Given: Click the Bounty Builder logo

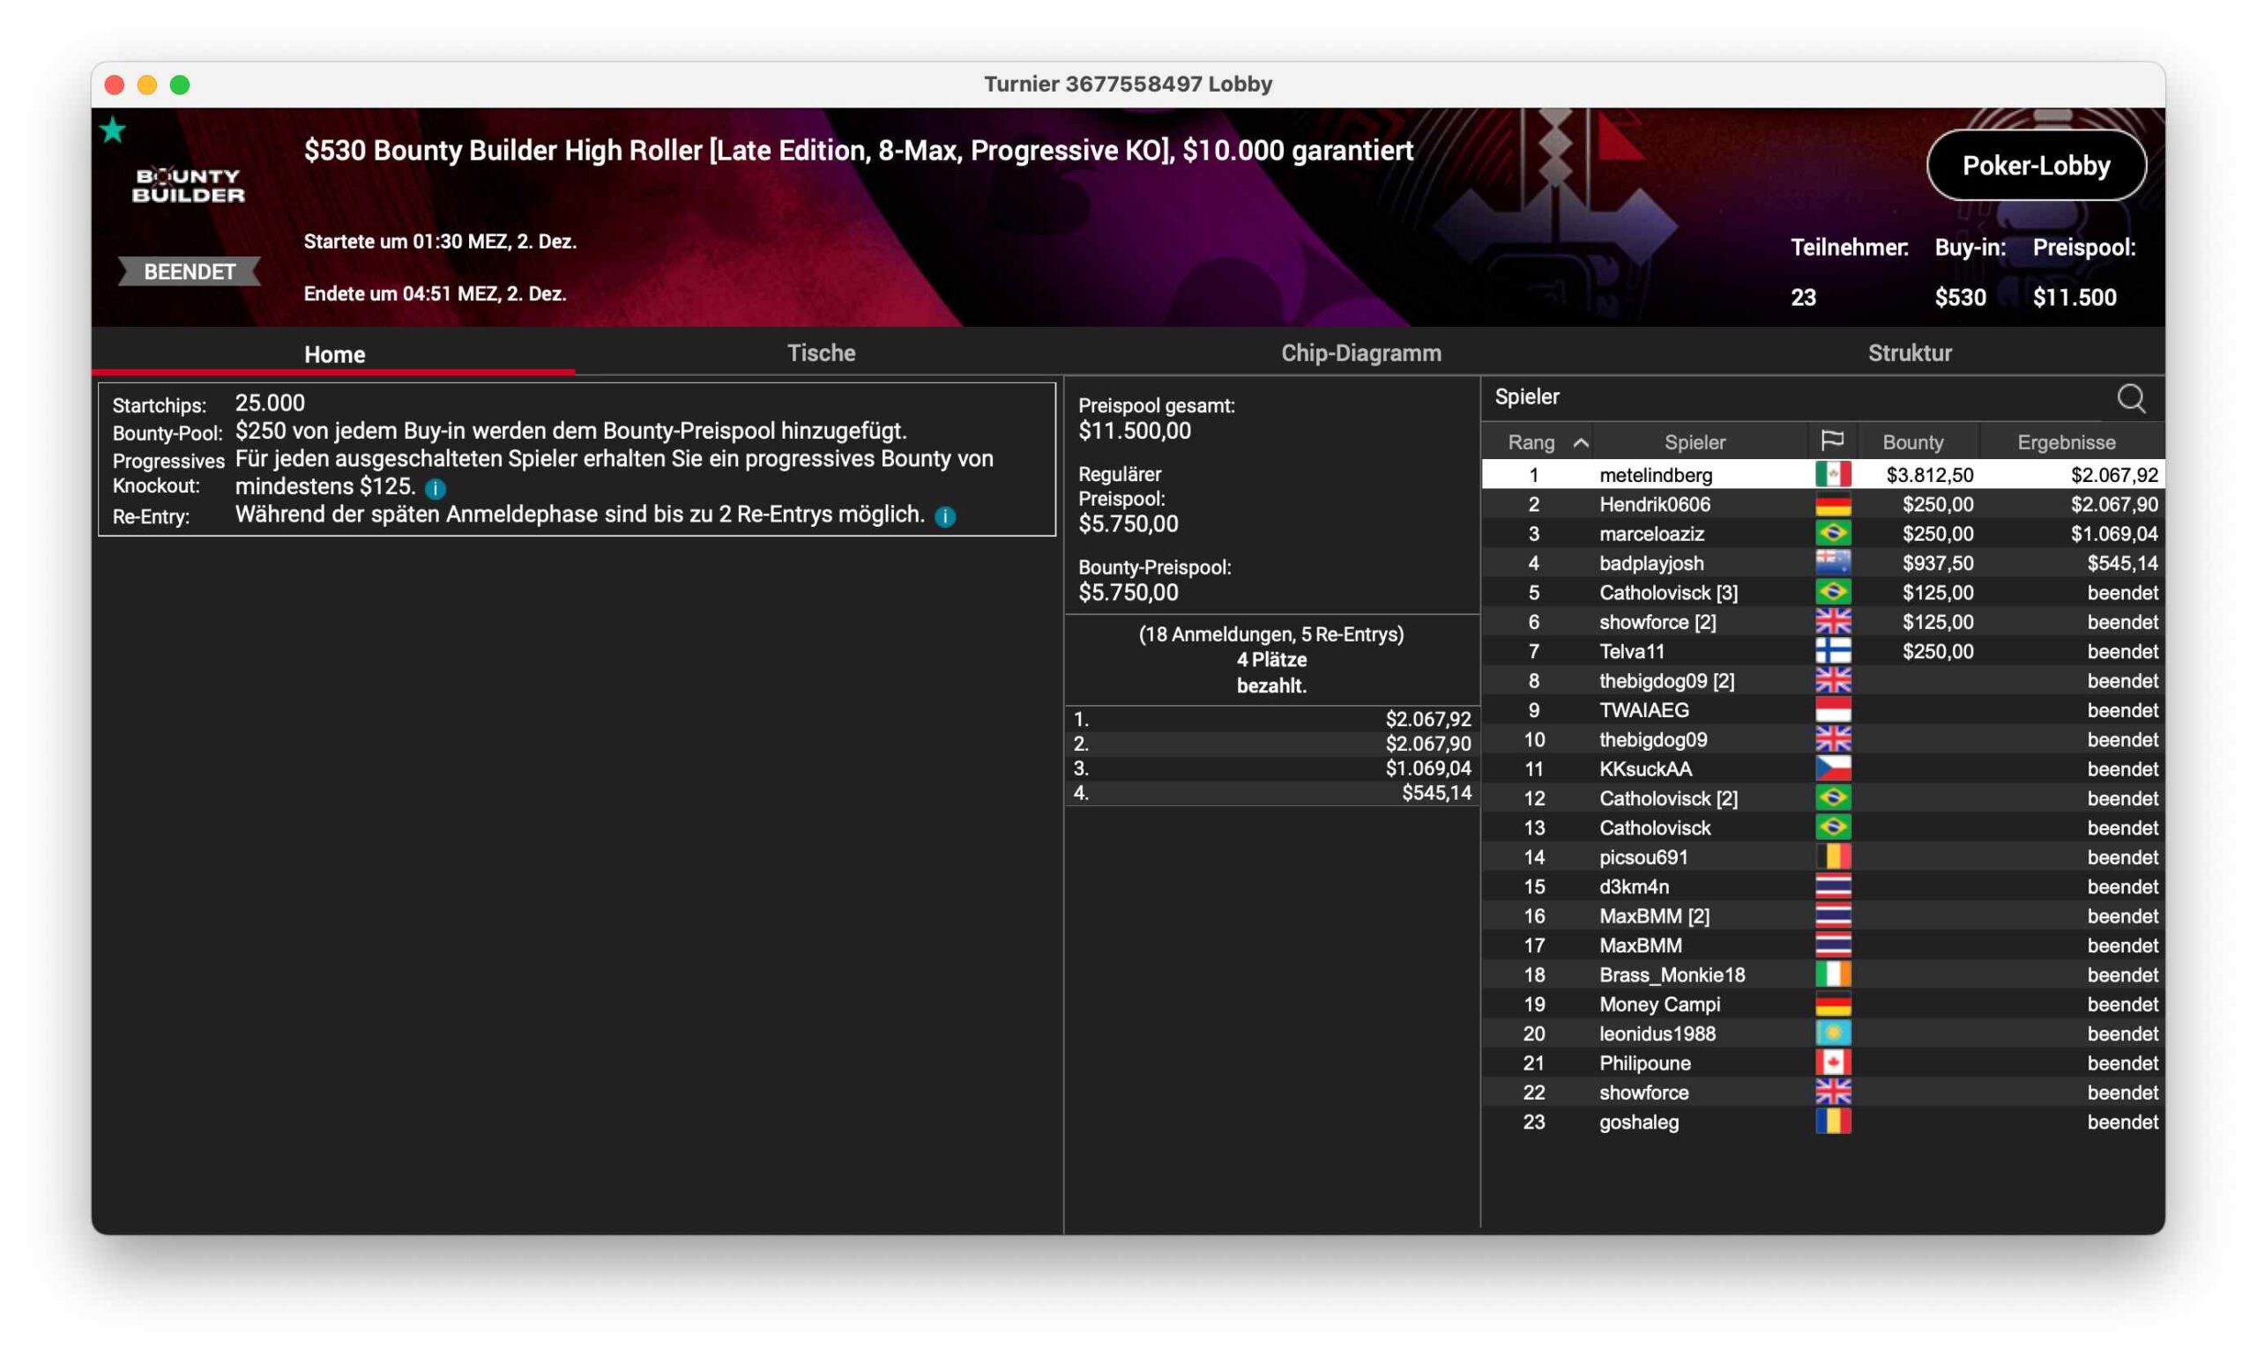Looking at the screenshot, I should pyautogui.click(x=189, y=184).
